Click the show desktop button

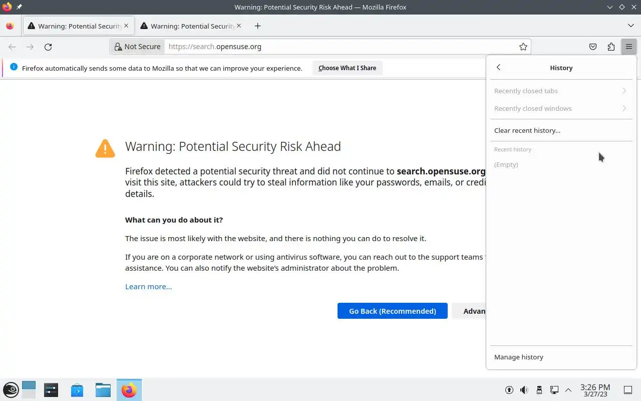point(628,390)
